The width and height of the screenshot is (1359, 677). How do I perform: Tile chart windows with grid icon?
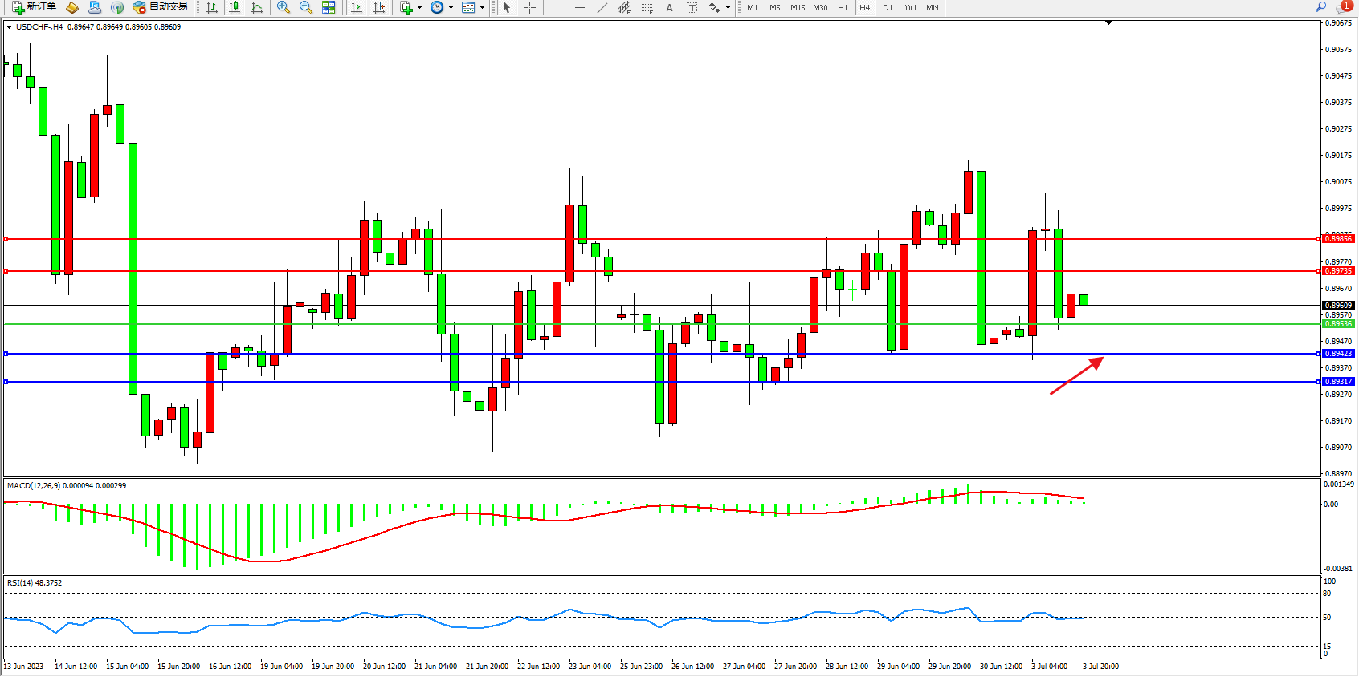(329, 7)
